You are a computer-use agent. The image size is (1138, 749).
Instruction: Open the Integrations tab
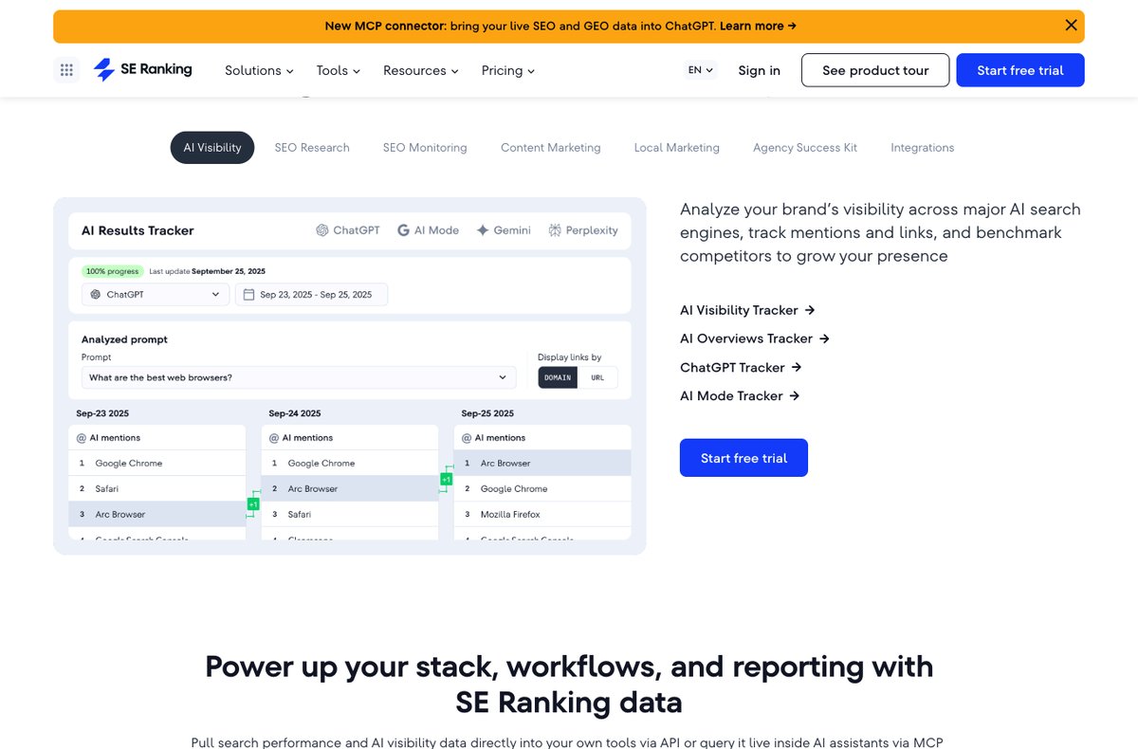point(923,148)
